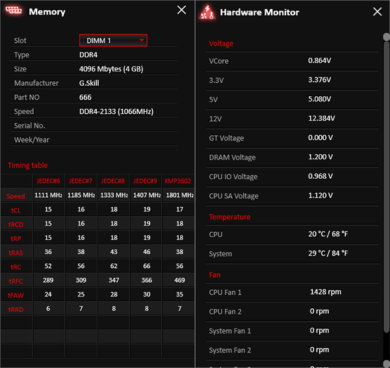
Task: Select the JEDEC#7 column header
Action: coord(81,181)
